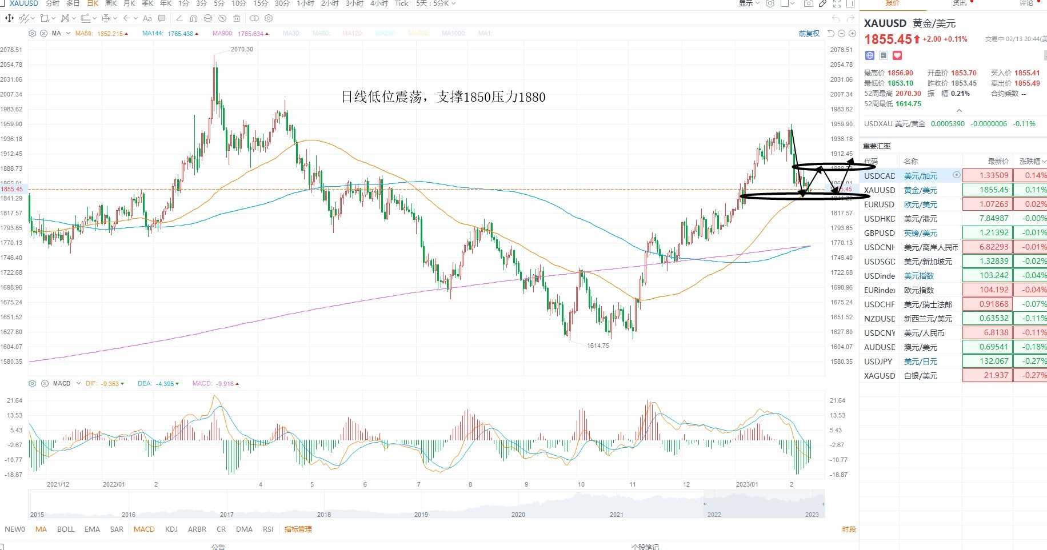Open the 显示 display dropdown

[x=749, y=3]
